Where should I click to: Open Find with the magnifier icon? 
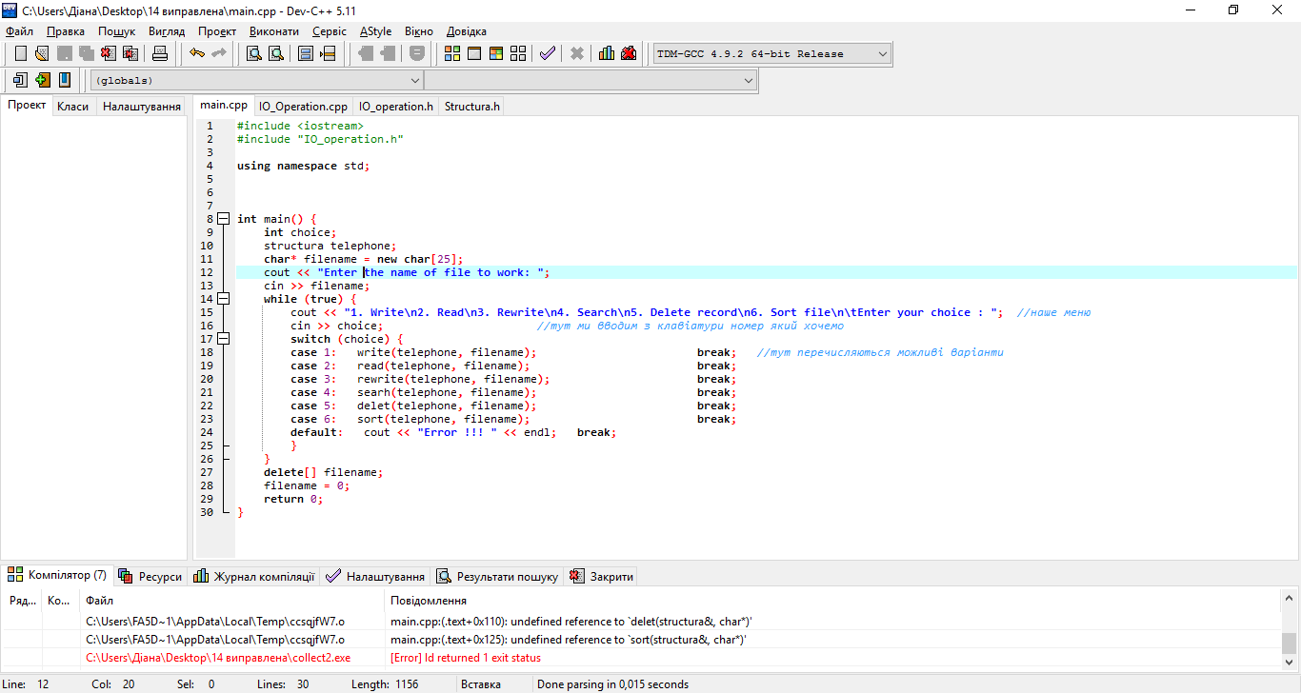pyautogui.click(x=254, y=53)
